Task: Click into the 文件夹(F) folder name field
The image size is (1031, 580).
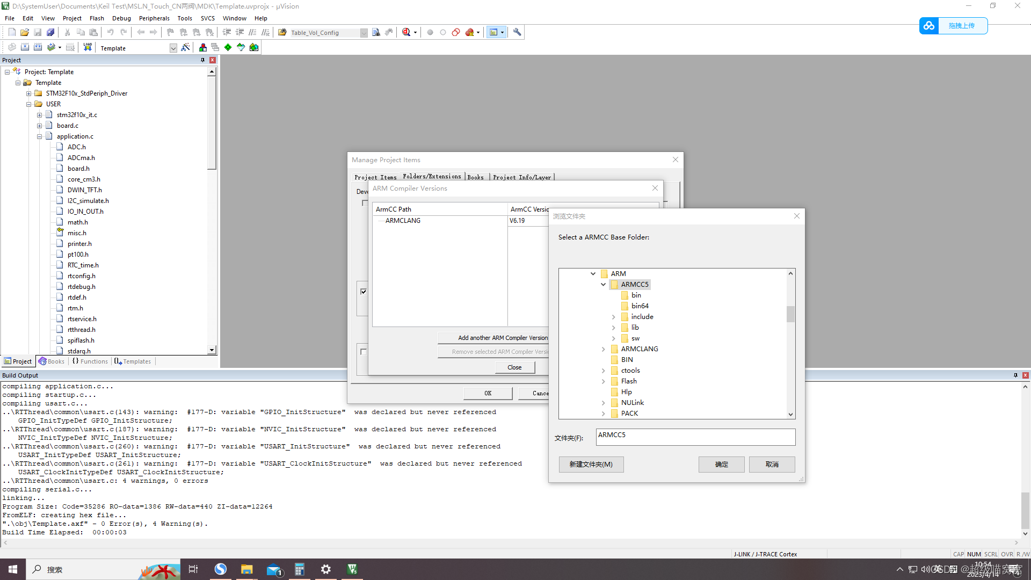Action: pyautogui.click(x=695, y=437)
